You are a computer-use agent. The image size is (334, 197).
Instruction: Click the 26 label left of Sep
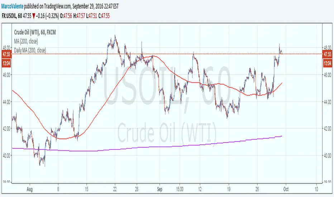(137, 189)
